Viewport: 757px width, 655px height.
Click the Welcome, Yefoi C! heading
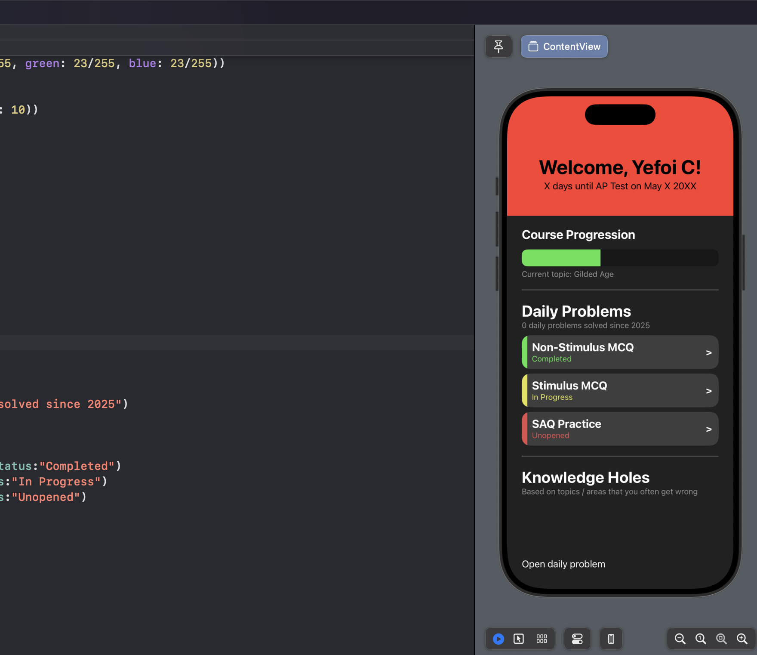click(x=620, y=167)
